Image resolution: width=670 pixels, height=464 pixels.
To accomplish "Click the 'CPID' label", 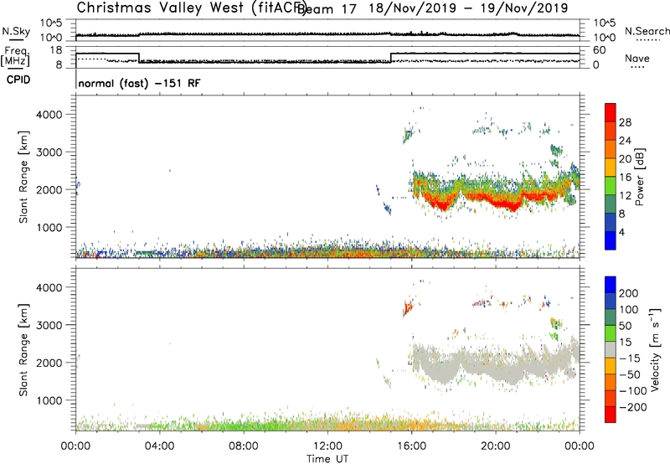I will tap(18, 80).
